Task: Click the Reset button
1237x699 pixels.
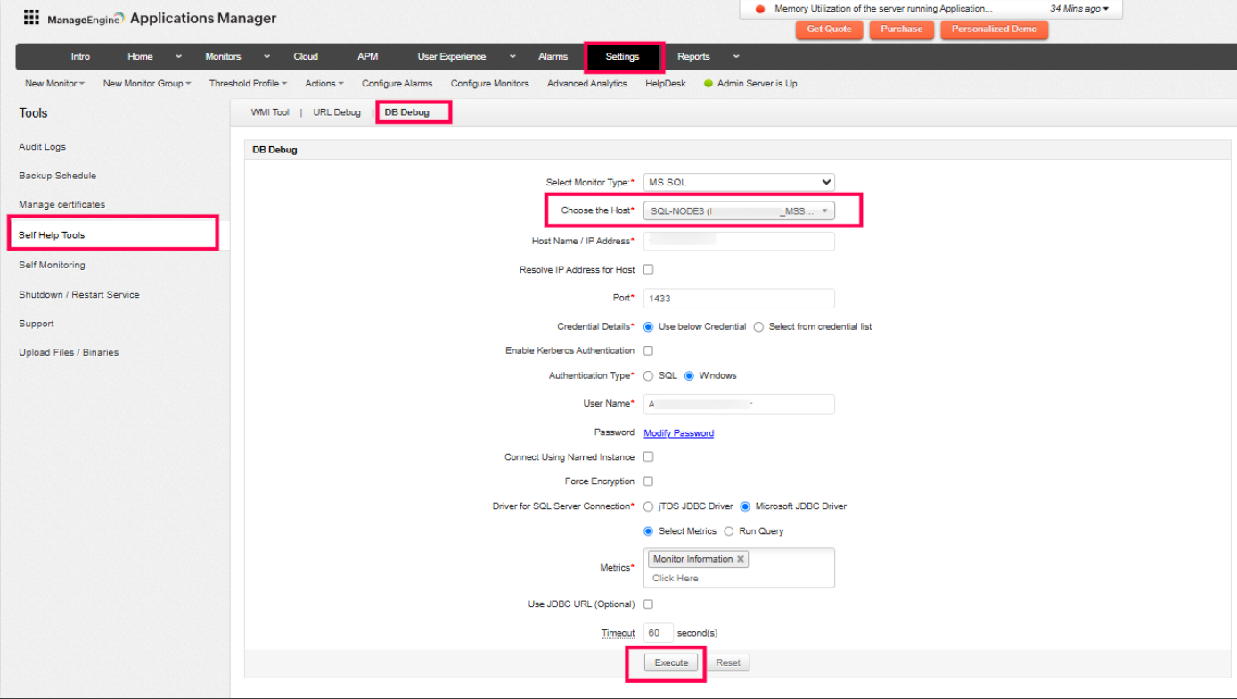Action: [x=728, y=663]
